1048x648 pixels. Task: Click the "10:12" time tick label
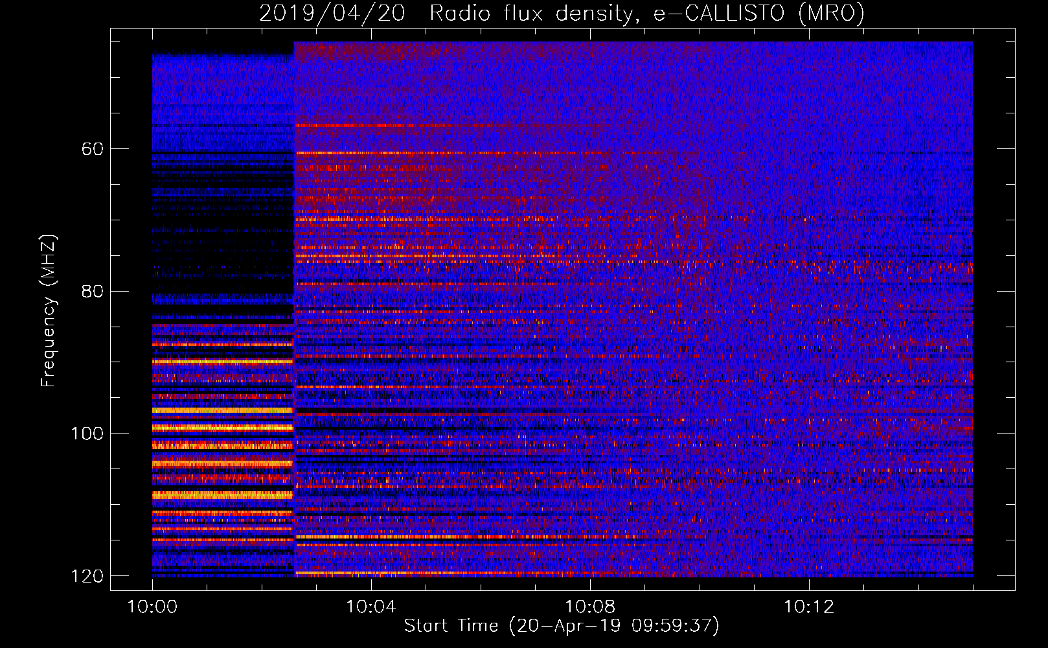pyautogui.click(x=809, y=607)
